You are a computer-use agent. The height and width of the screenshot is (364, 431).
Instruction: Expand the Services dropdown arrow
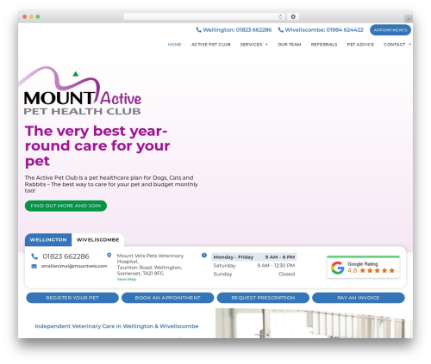tap(266, 45)
